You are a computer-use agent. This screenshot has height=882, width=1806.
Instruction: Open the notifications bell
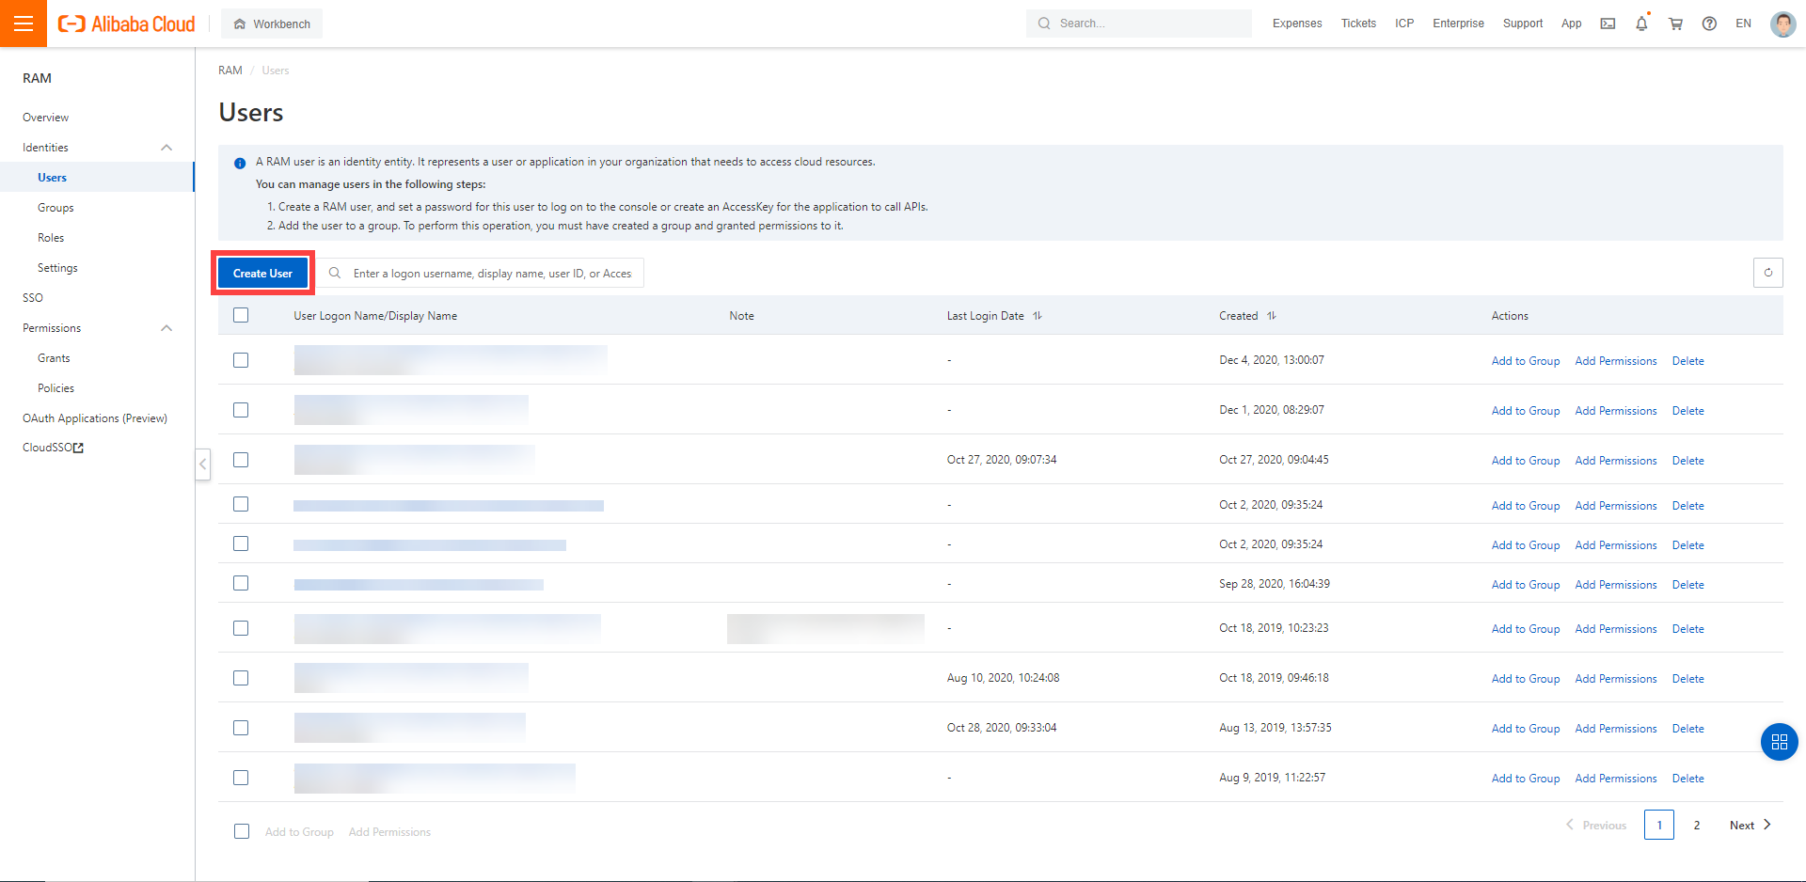[x=1641, y=24]
